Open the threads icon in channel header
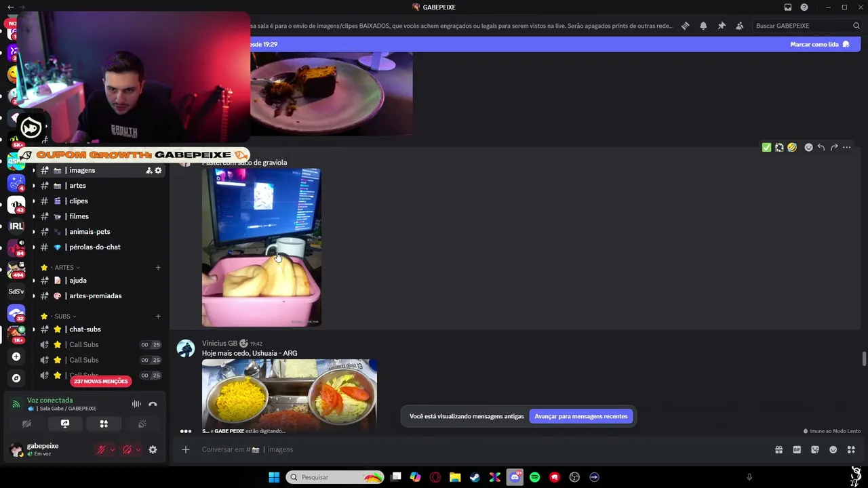 click(x=686, y=26)
